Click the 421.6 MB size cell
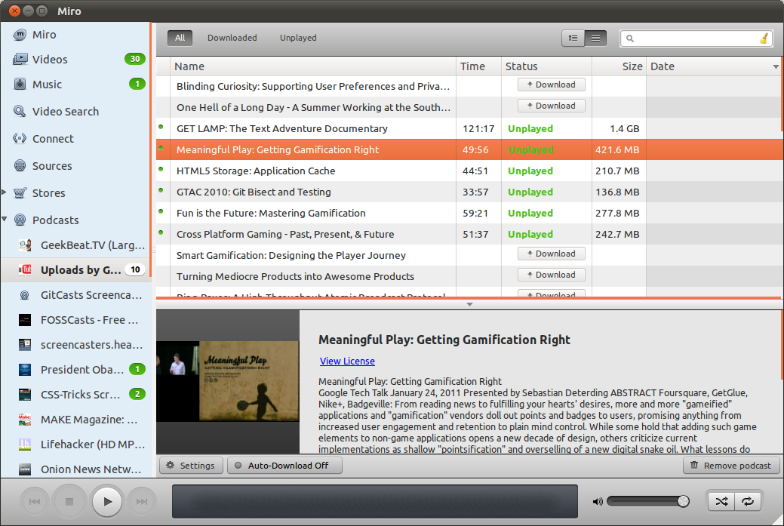The height and width of the screenshot is (526, 784). [x=617, y=150]
